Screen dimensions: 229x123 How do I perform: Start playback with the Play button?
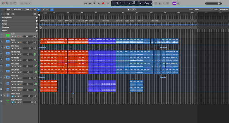tap(99, 3)
